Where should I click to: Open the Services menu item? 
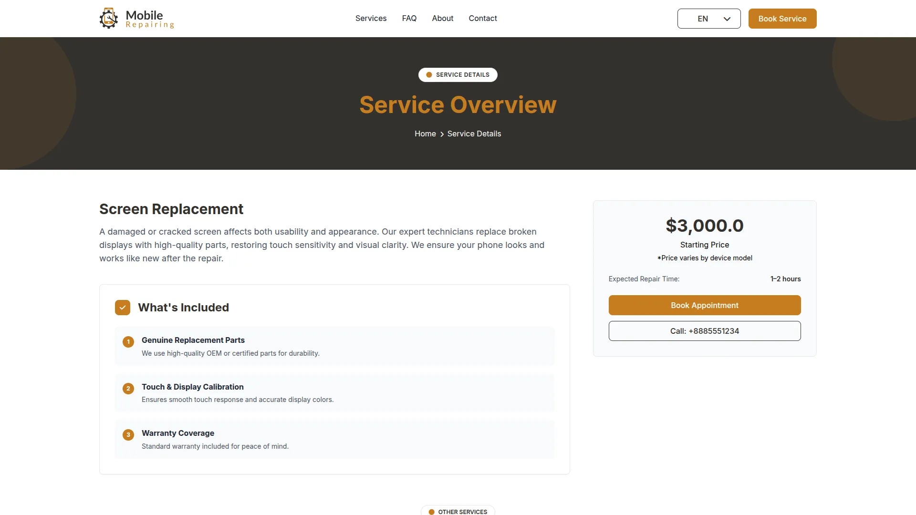(x=371, y=18)
